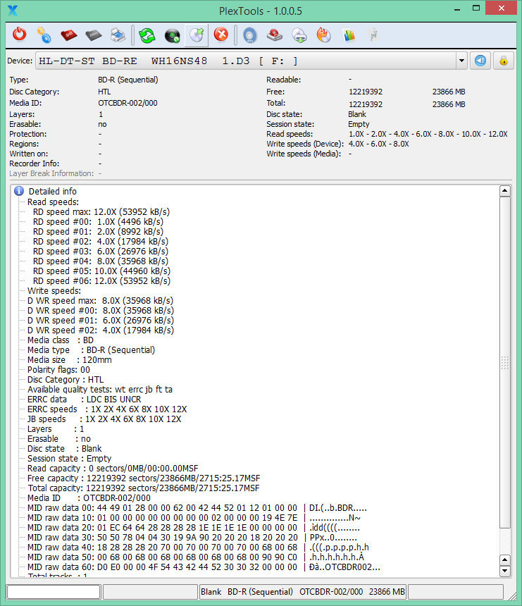Click the disc with green down arrow icon

[x=299, y=35]
